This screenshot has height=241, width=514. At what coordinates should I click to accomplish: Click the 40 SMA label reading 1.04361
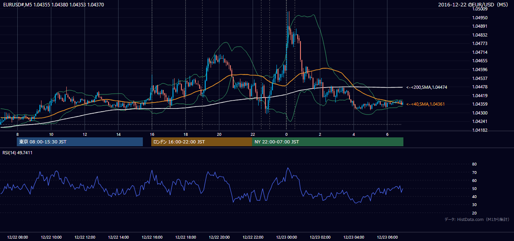[x=426, y=104]
